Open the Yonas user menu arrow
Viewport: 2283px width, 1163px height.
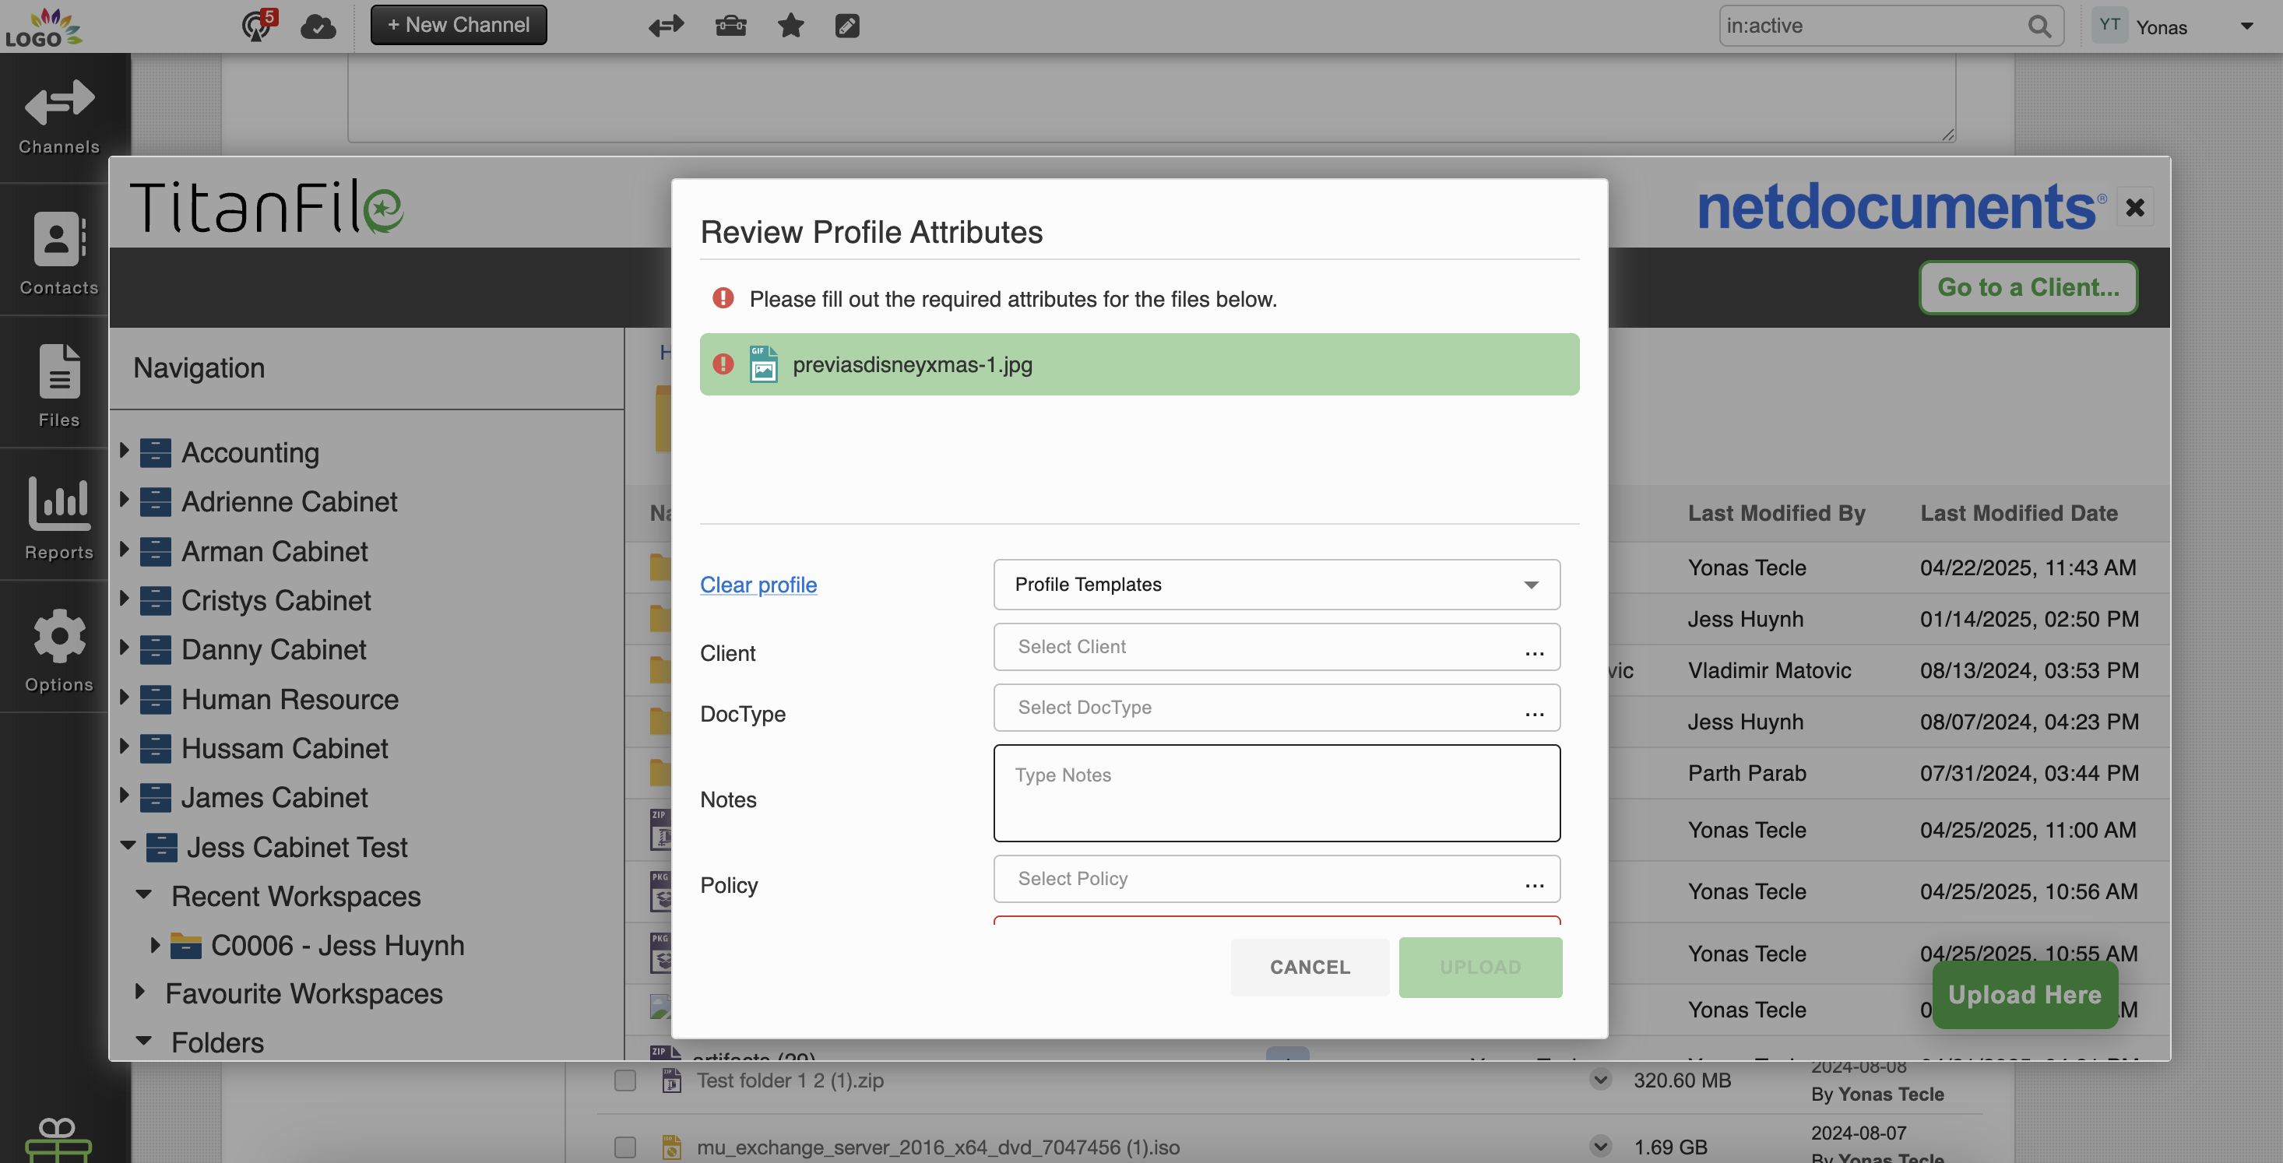[x=2246, y=26]
